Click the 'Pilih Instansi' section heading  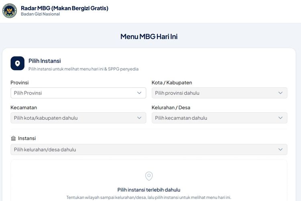click(45, 61)
